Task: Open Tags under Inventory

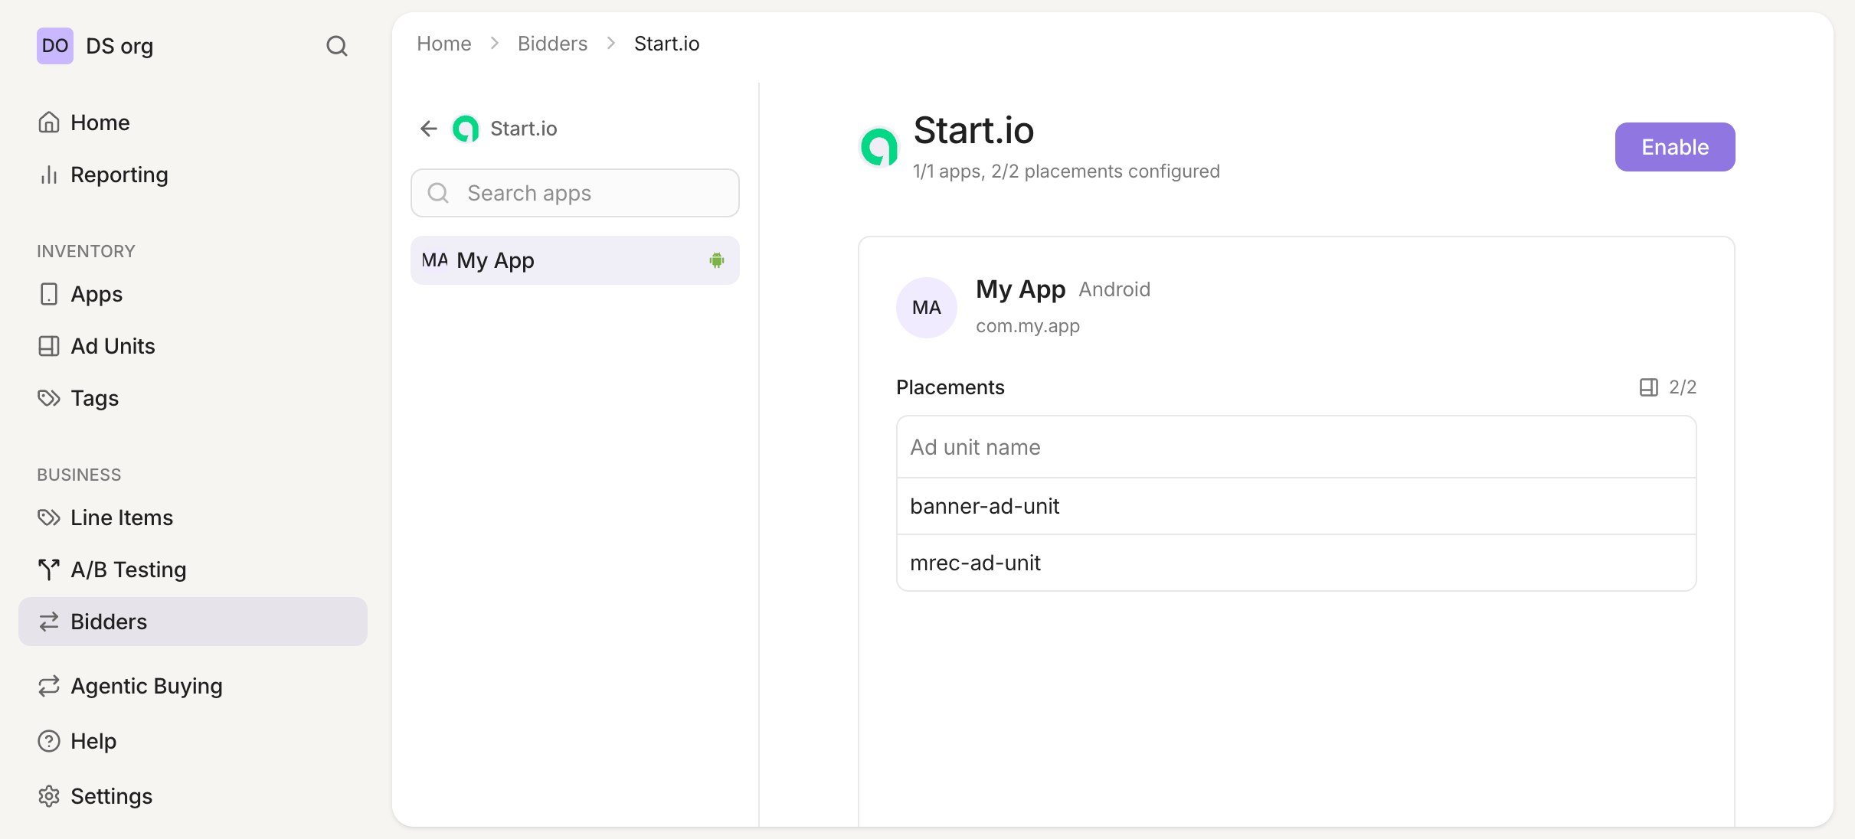Action: pos(193,398)
